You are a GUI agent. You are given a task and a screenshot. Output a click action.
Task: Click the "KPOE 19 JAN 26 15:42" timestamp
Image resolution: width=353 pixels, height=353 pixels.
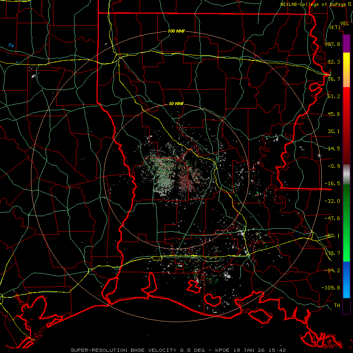(x=251, y=350)
